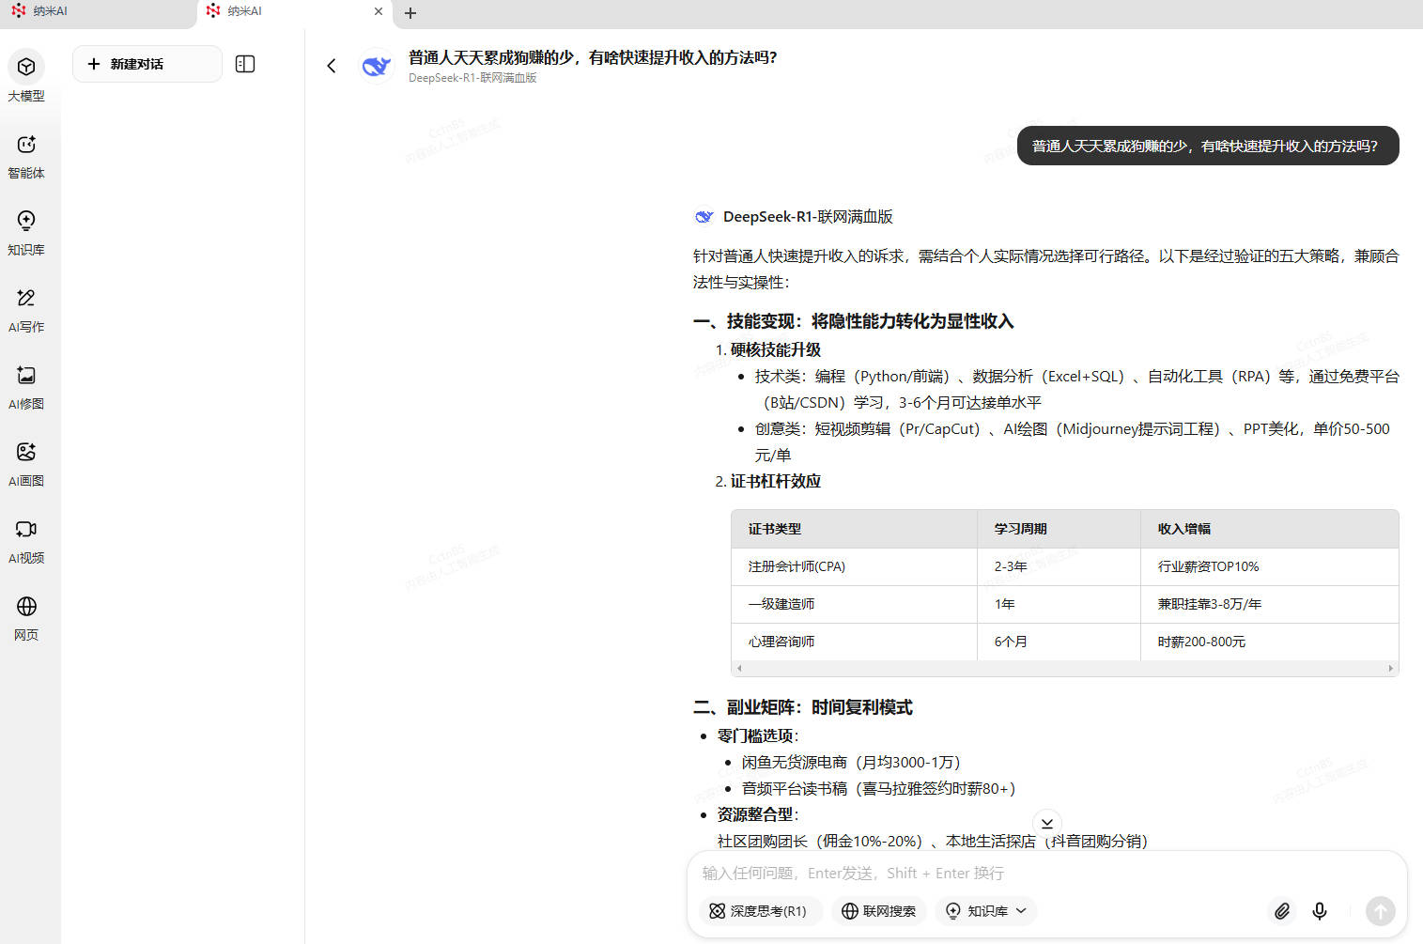Open the 智能体 sidebar section
The width and height of the screenshot is (1423, 944).
coord(26,156)
